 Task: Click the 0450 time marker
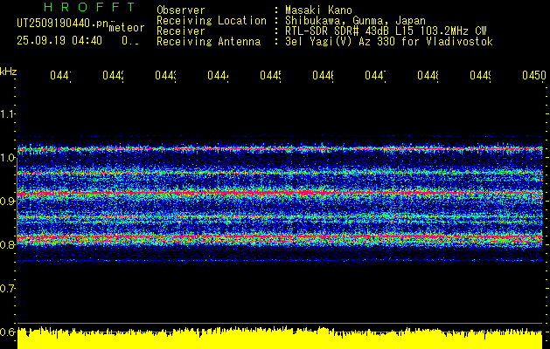coord(533,77)
